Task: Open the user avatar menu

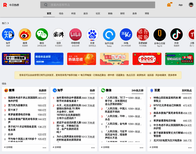Action: tap(191, 5)
